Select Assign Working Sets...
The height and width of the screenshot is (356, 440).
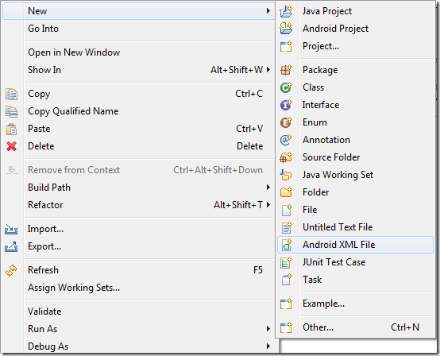[x=74, y=288]
